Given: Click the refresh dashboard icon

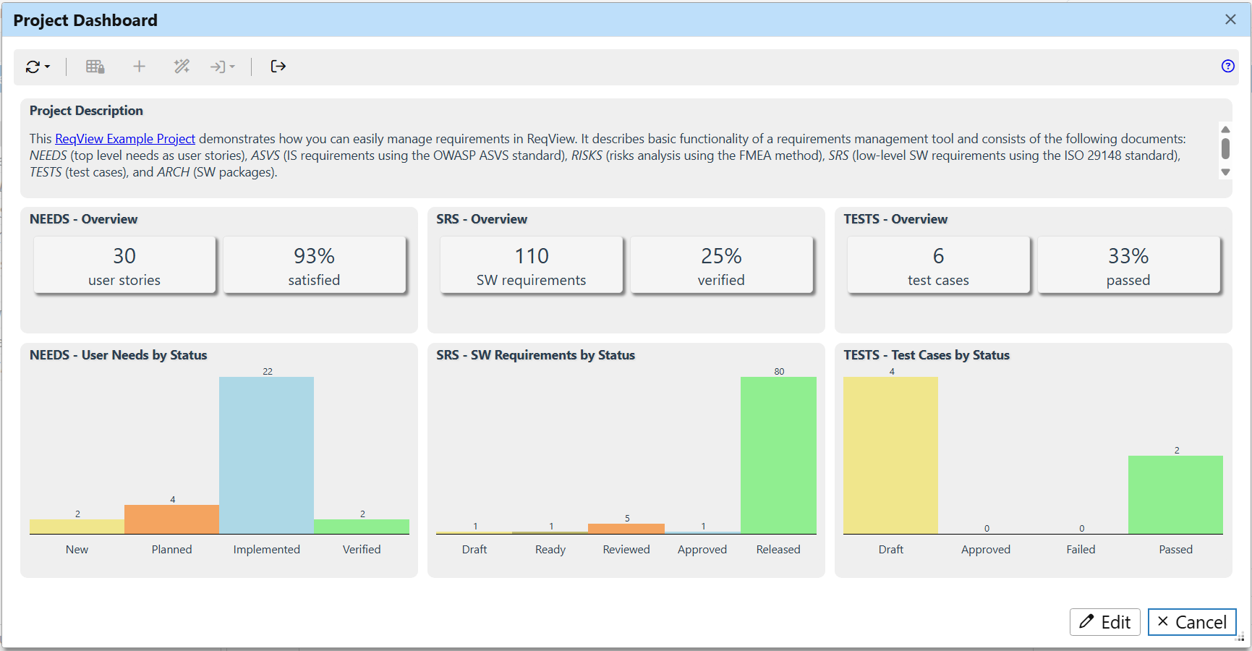Looking at the screenshot, I should click(x=33, y=67).
